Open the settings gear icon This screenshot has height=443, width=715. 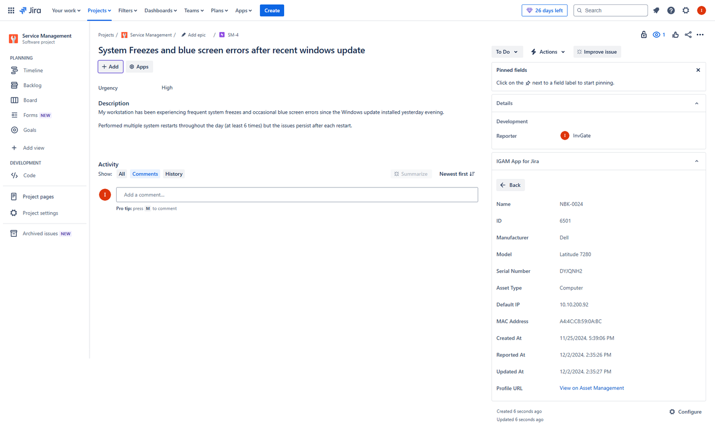coord(686,10)
